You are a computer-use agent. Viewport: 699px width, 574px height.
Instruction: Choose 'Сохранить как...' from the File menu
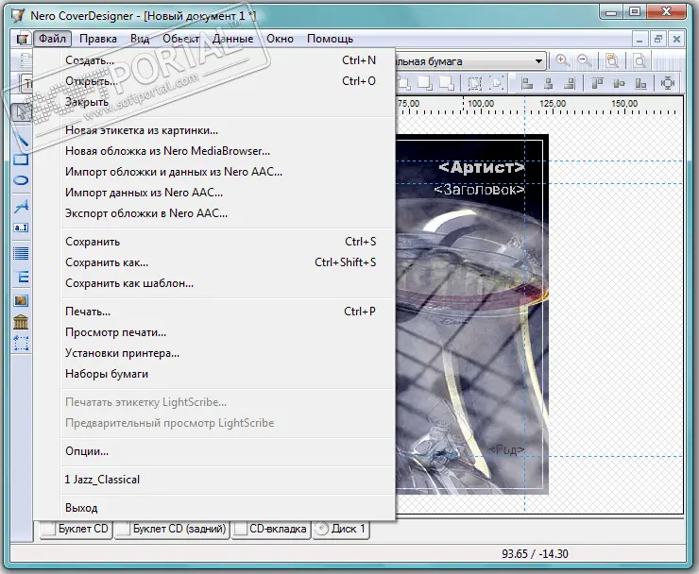point(107,262)
